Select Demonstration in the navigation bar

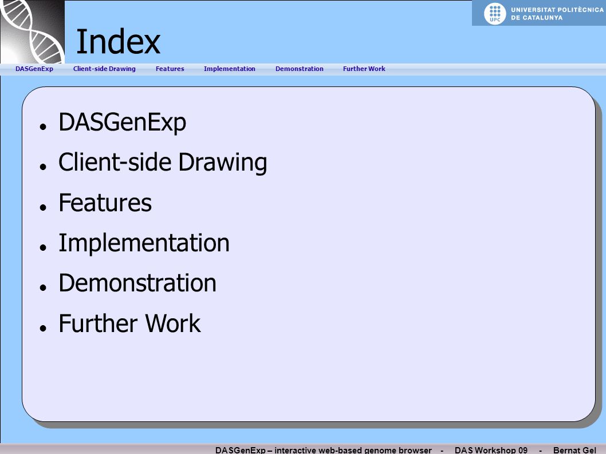click(x=300, y=69)
